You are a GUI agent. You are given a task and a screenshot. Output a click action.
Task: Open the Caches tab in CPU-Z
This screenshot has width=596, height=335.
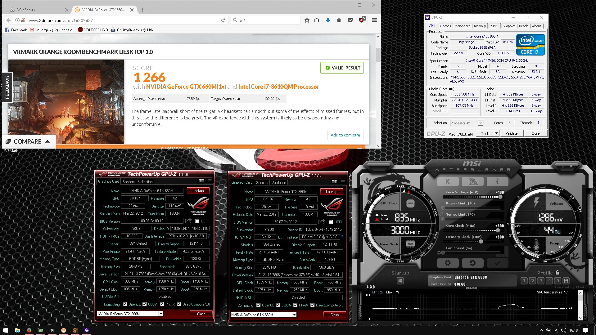pos(445,26)
